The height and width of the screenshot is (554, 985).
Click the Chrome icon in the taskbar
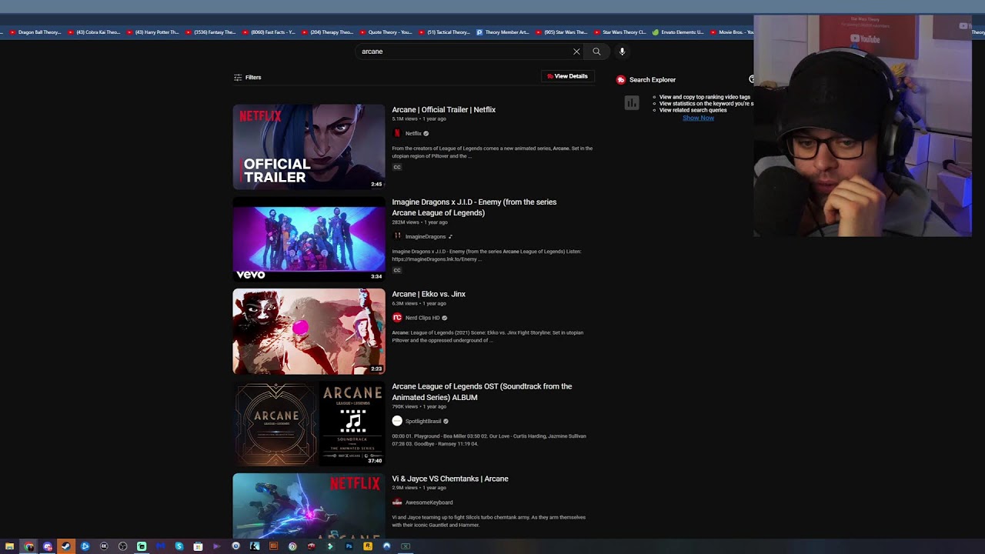pos(28,546)
